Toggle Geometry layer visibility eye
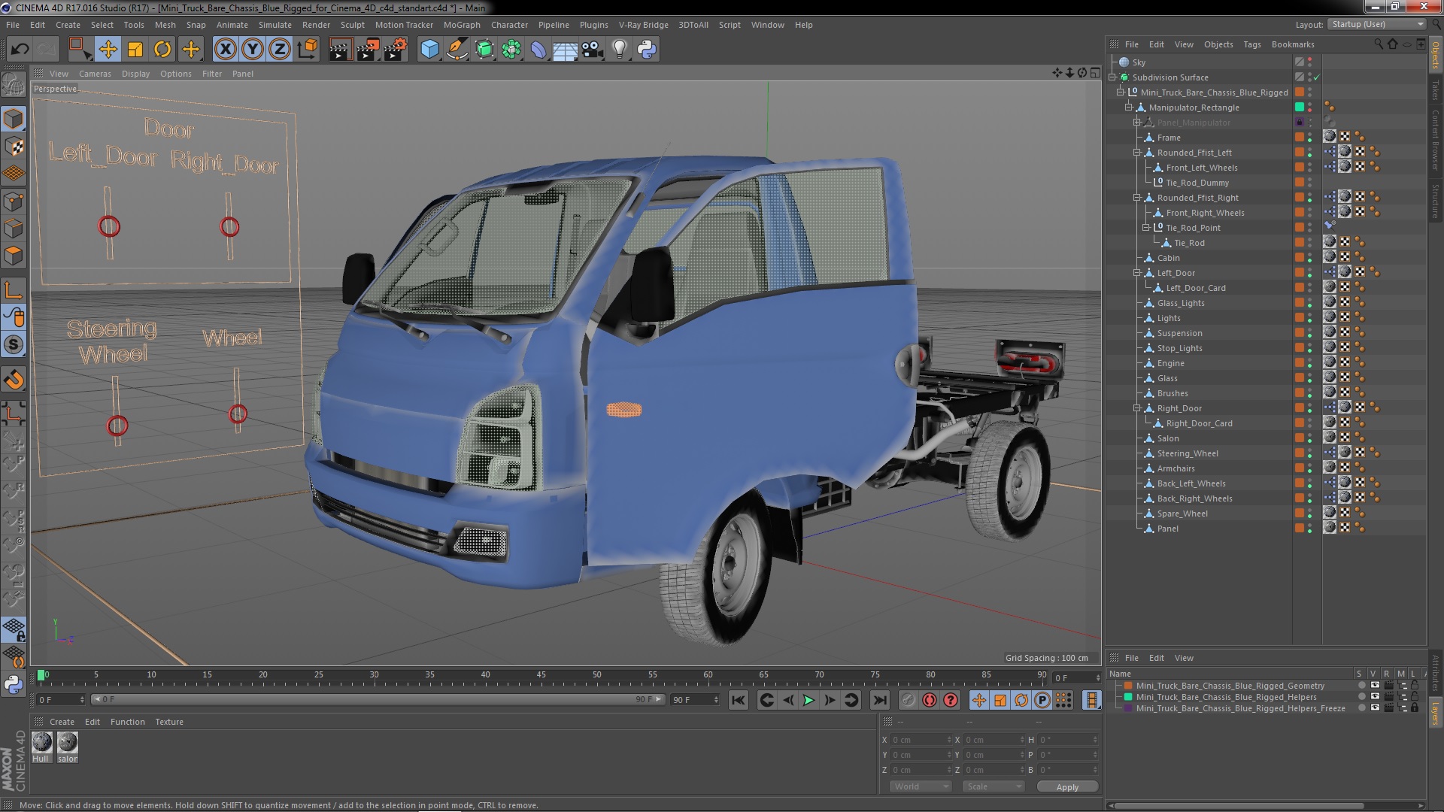 1375,685
